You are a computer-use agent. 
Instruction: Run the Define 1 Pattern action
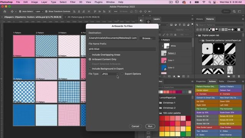230,87
